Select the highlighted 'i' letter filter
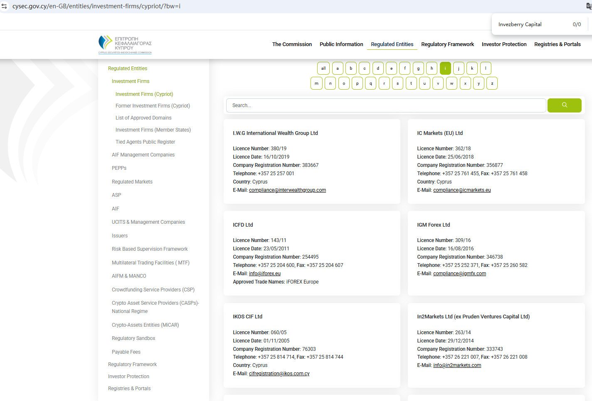The width and height of the screenshot is (592, 401). (445, 68)
